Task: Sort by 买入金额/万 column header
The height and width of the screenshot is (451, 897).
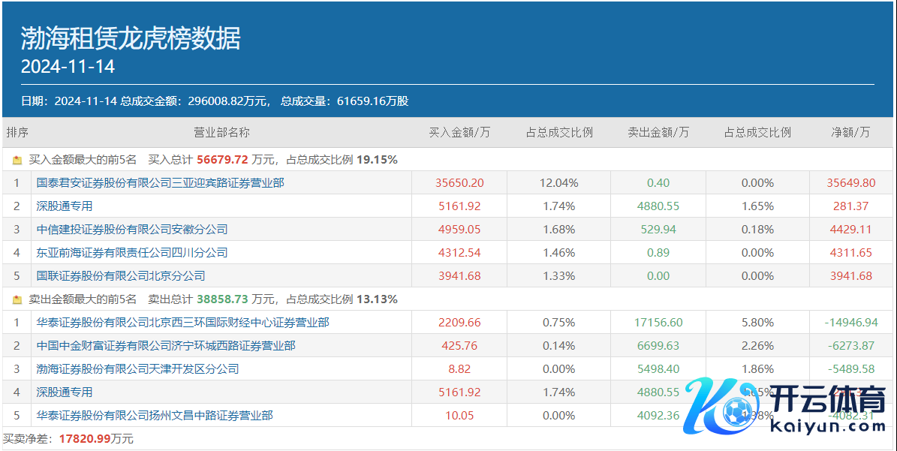Action: click(459, 132)
